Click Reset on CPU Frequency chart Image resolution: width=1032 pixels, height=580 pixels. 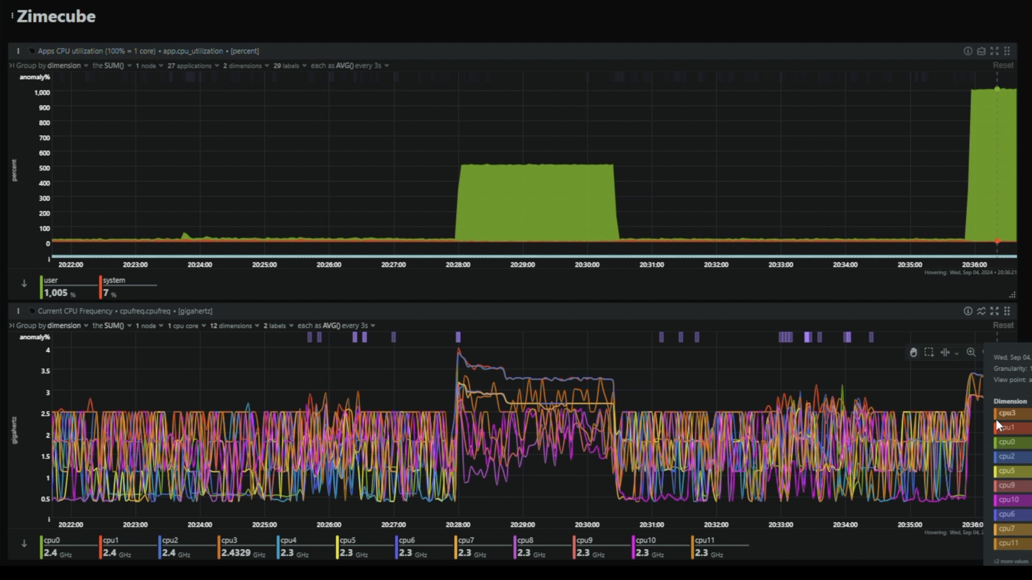tap(1003, 325)
